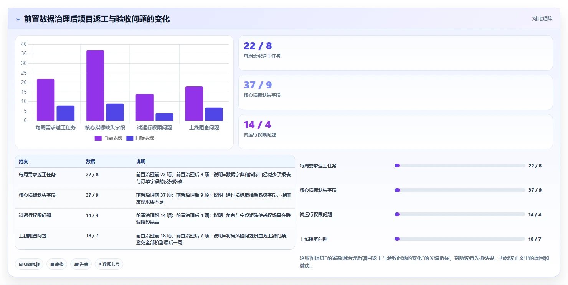Click the 当前表现 bar for 试运行权限问题
The height and width of the screenshot is (285, 568).
tap(145, 107)
